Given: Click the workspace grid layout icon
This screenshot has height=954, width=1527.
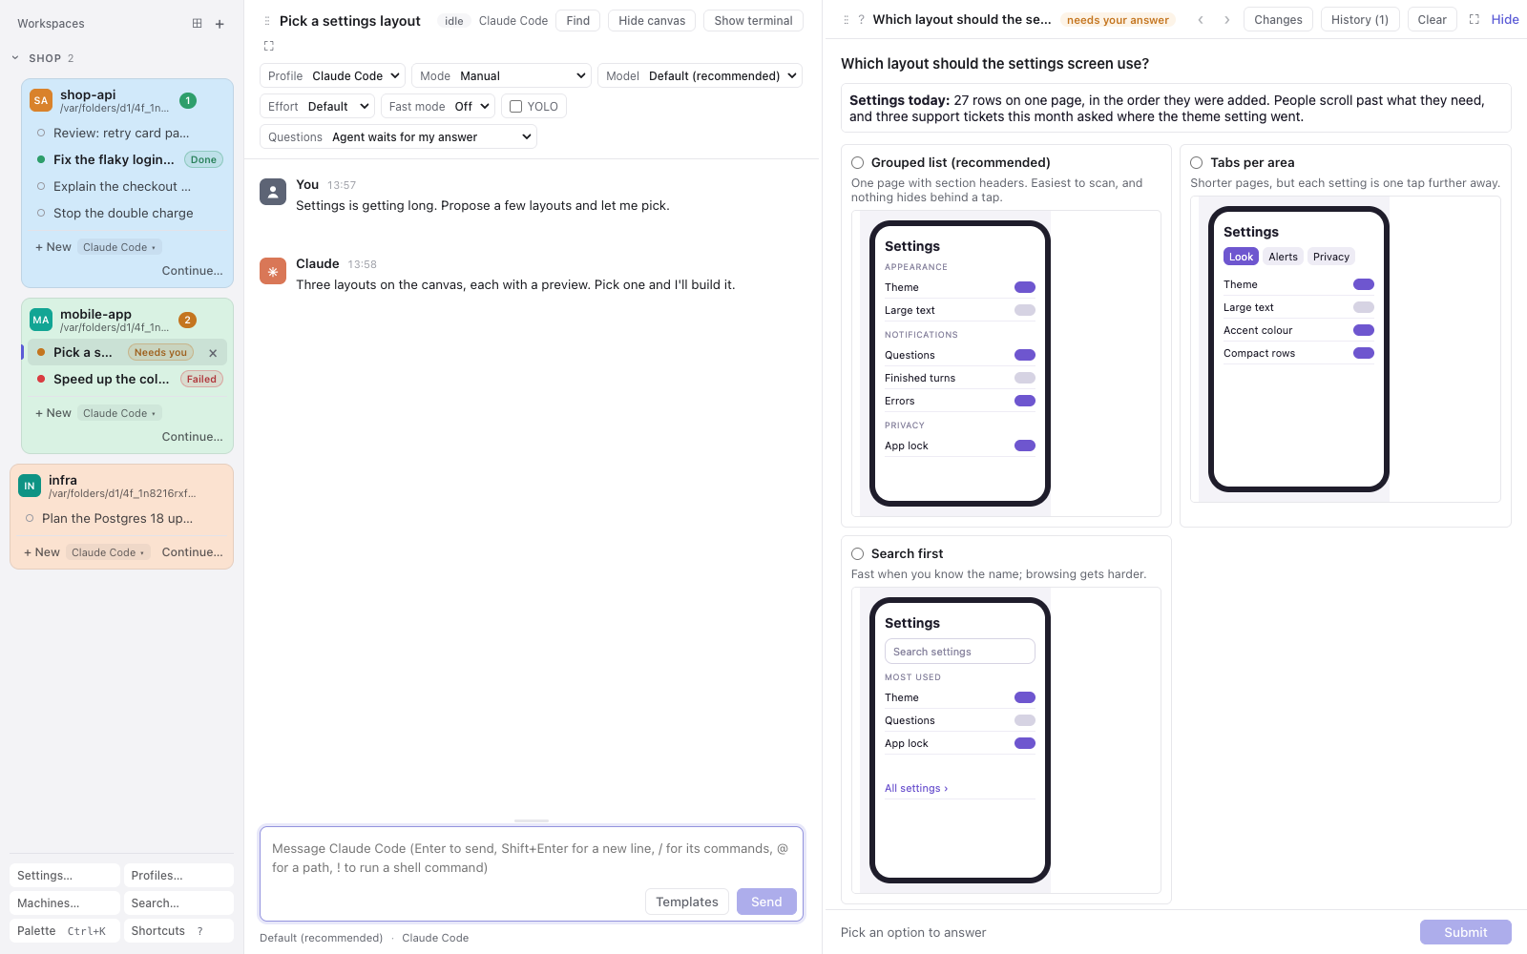Looking at the screenshot, I should point(197,24).
